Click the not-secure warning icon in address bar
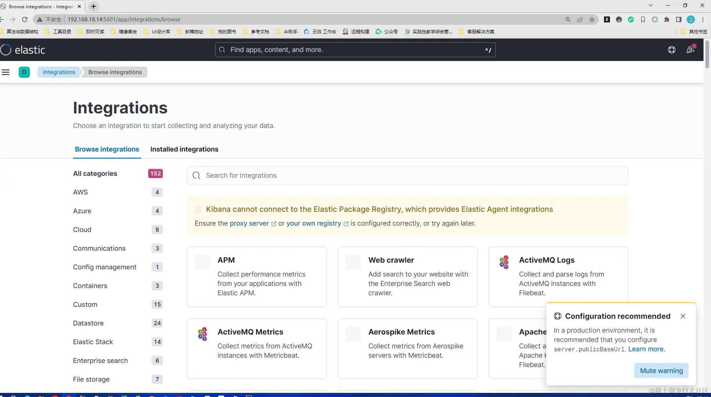 click(40, 19)
